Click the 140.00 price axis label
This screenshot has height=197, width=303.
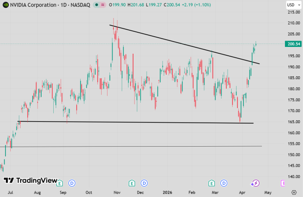294,176
